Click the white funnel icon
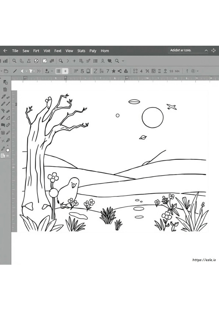 31,71
